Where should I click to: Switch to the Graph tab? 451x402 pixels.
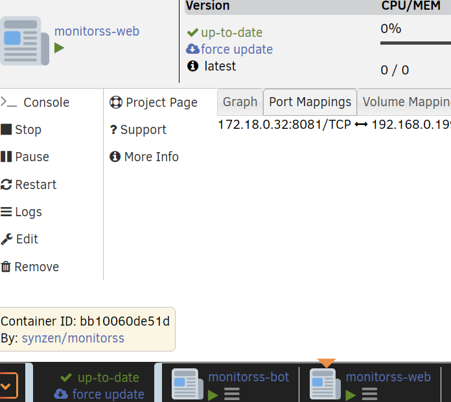click(x=240, y=102)
